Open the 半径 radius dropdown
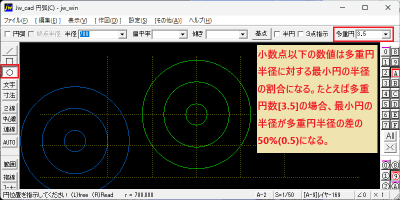400x200 pixels. point(122,34)
